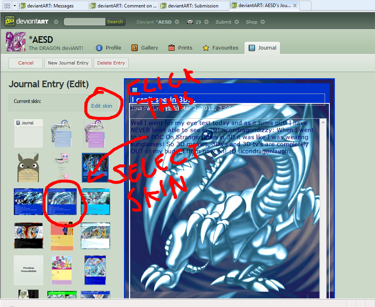Open the Submit dropdown arrow
Viewport: 375px width, 307px height.
coord(236,22)
